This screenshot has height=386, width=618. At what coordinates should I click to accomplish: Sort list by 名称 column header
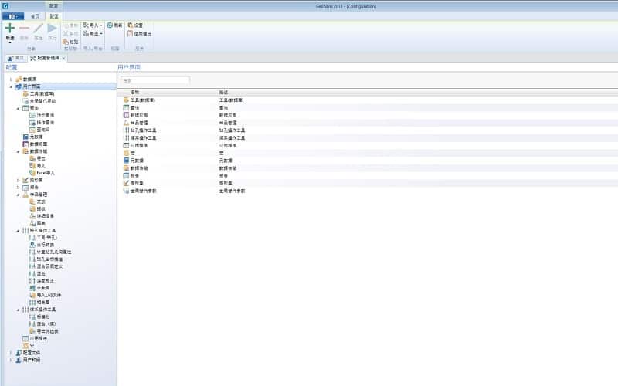tap(134, 92)
